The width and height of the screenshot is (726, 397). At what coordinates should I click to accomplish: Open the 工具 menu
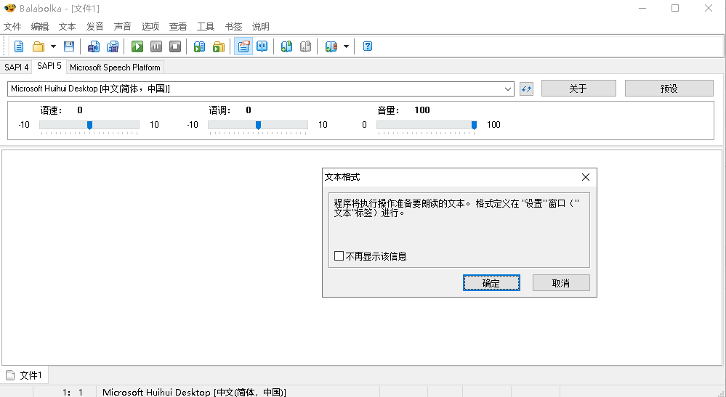point(206,26)
